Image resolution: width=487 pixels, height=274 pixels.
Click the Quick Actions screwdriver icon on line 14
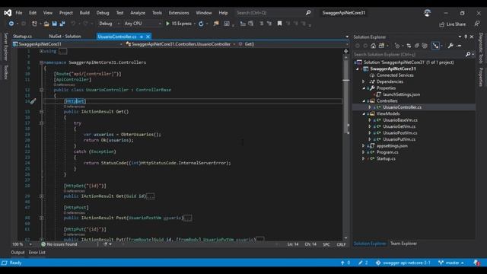[33, 101]
